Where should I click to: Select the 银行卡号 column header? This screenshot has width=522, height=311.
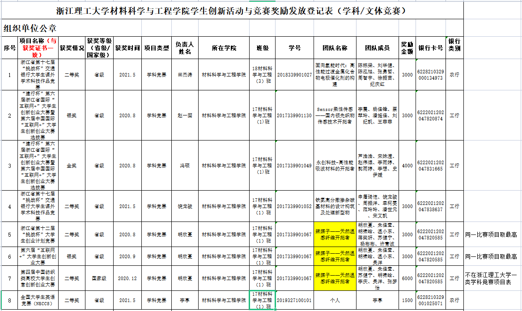tap(430, 48)
